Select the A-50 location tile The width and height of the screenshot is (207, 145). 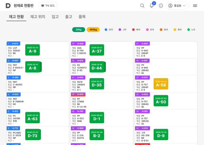tap(161, 101)
